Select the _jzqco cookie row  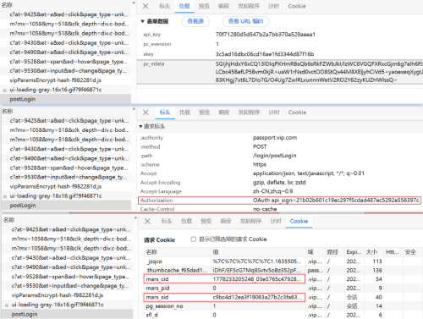pyautogui.click(x=283, y=261)
